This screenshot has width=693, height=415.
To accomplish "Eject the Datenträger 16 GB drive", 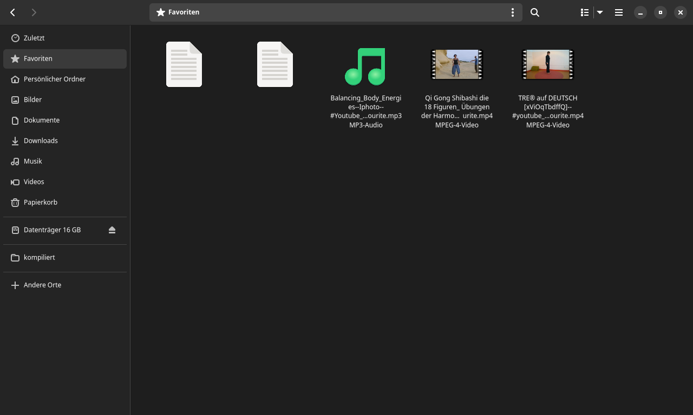I will 112,230.
